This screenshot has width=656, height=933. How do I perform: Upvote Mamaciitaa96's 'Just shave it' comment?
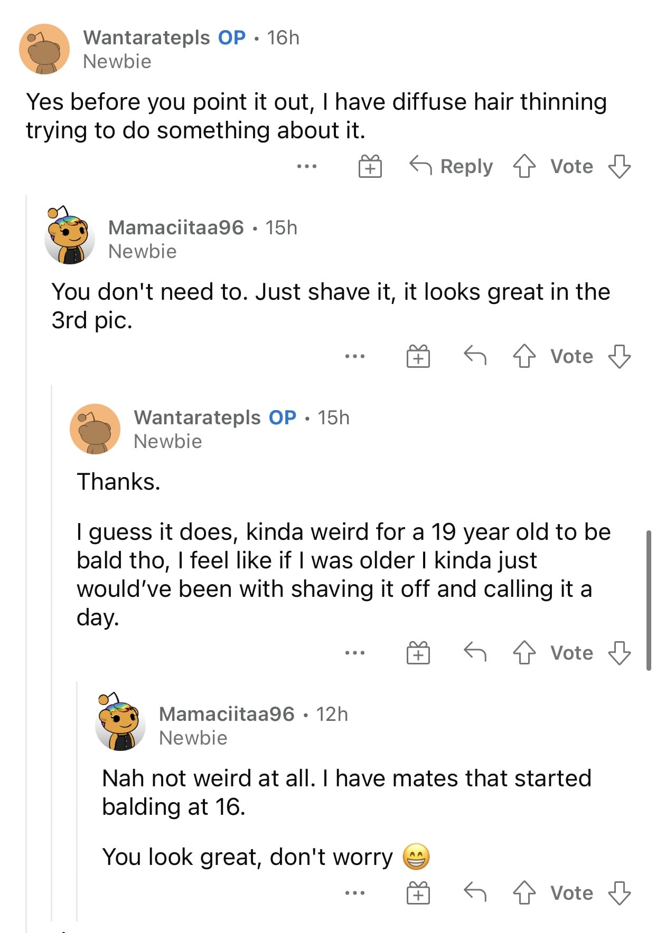[524, 356]
